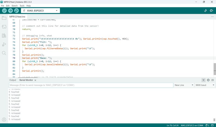Open the editor tab three-dots menu

click(x=212, y=17)
